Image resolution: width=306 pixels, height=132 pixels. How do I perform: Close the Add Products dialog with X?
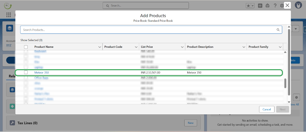(287, 5)
